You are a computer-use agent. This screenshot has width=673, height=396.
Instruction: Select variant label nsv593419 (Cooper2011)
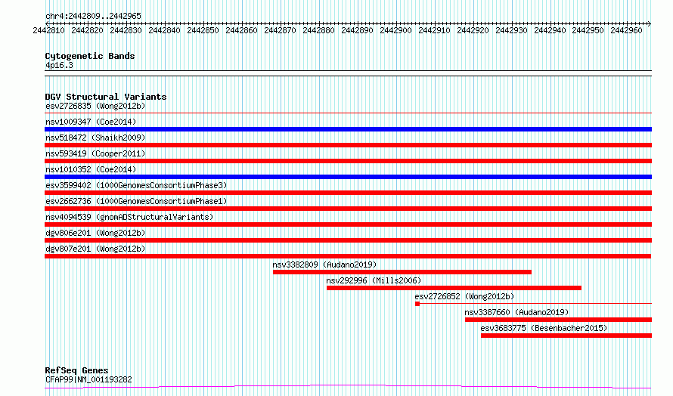pyautogui.click(x=95, y=153)
